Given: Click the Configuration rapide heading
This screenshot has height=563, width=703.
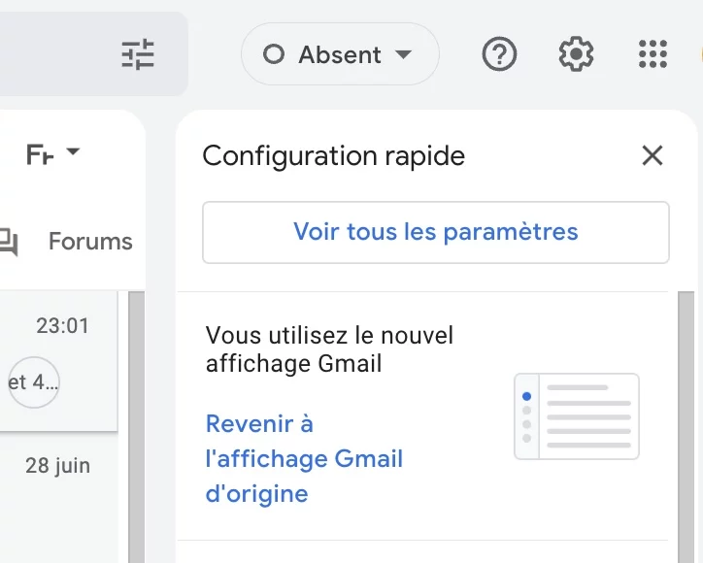Looking at the screenshot, I should pos(334,156).
